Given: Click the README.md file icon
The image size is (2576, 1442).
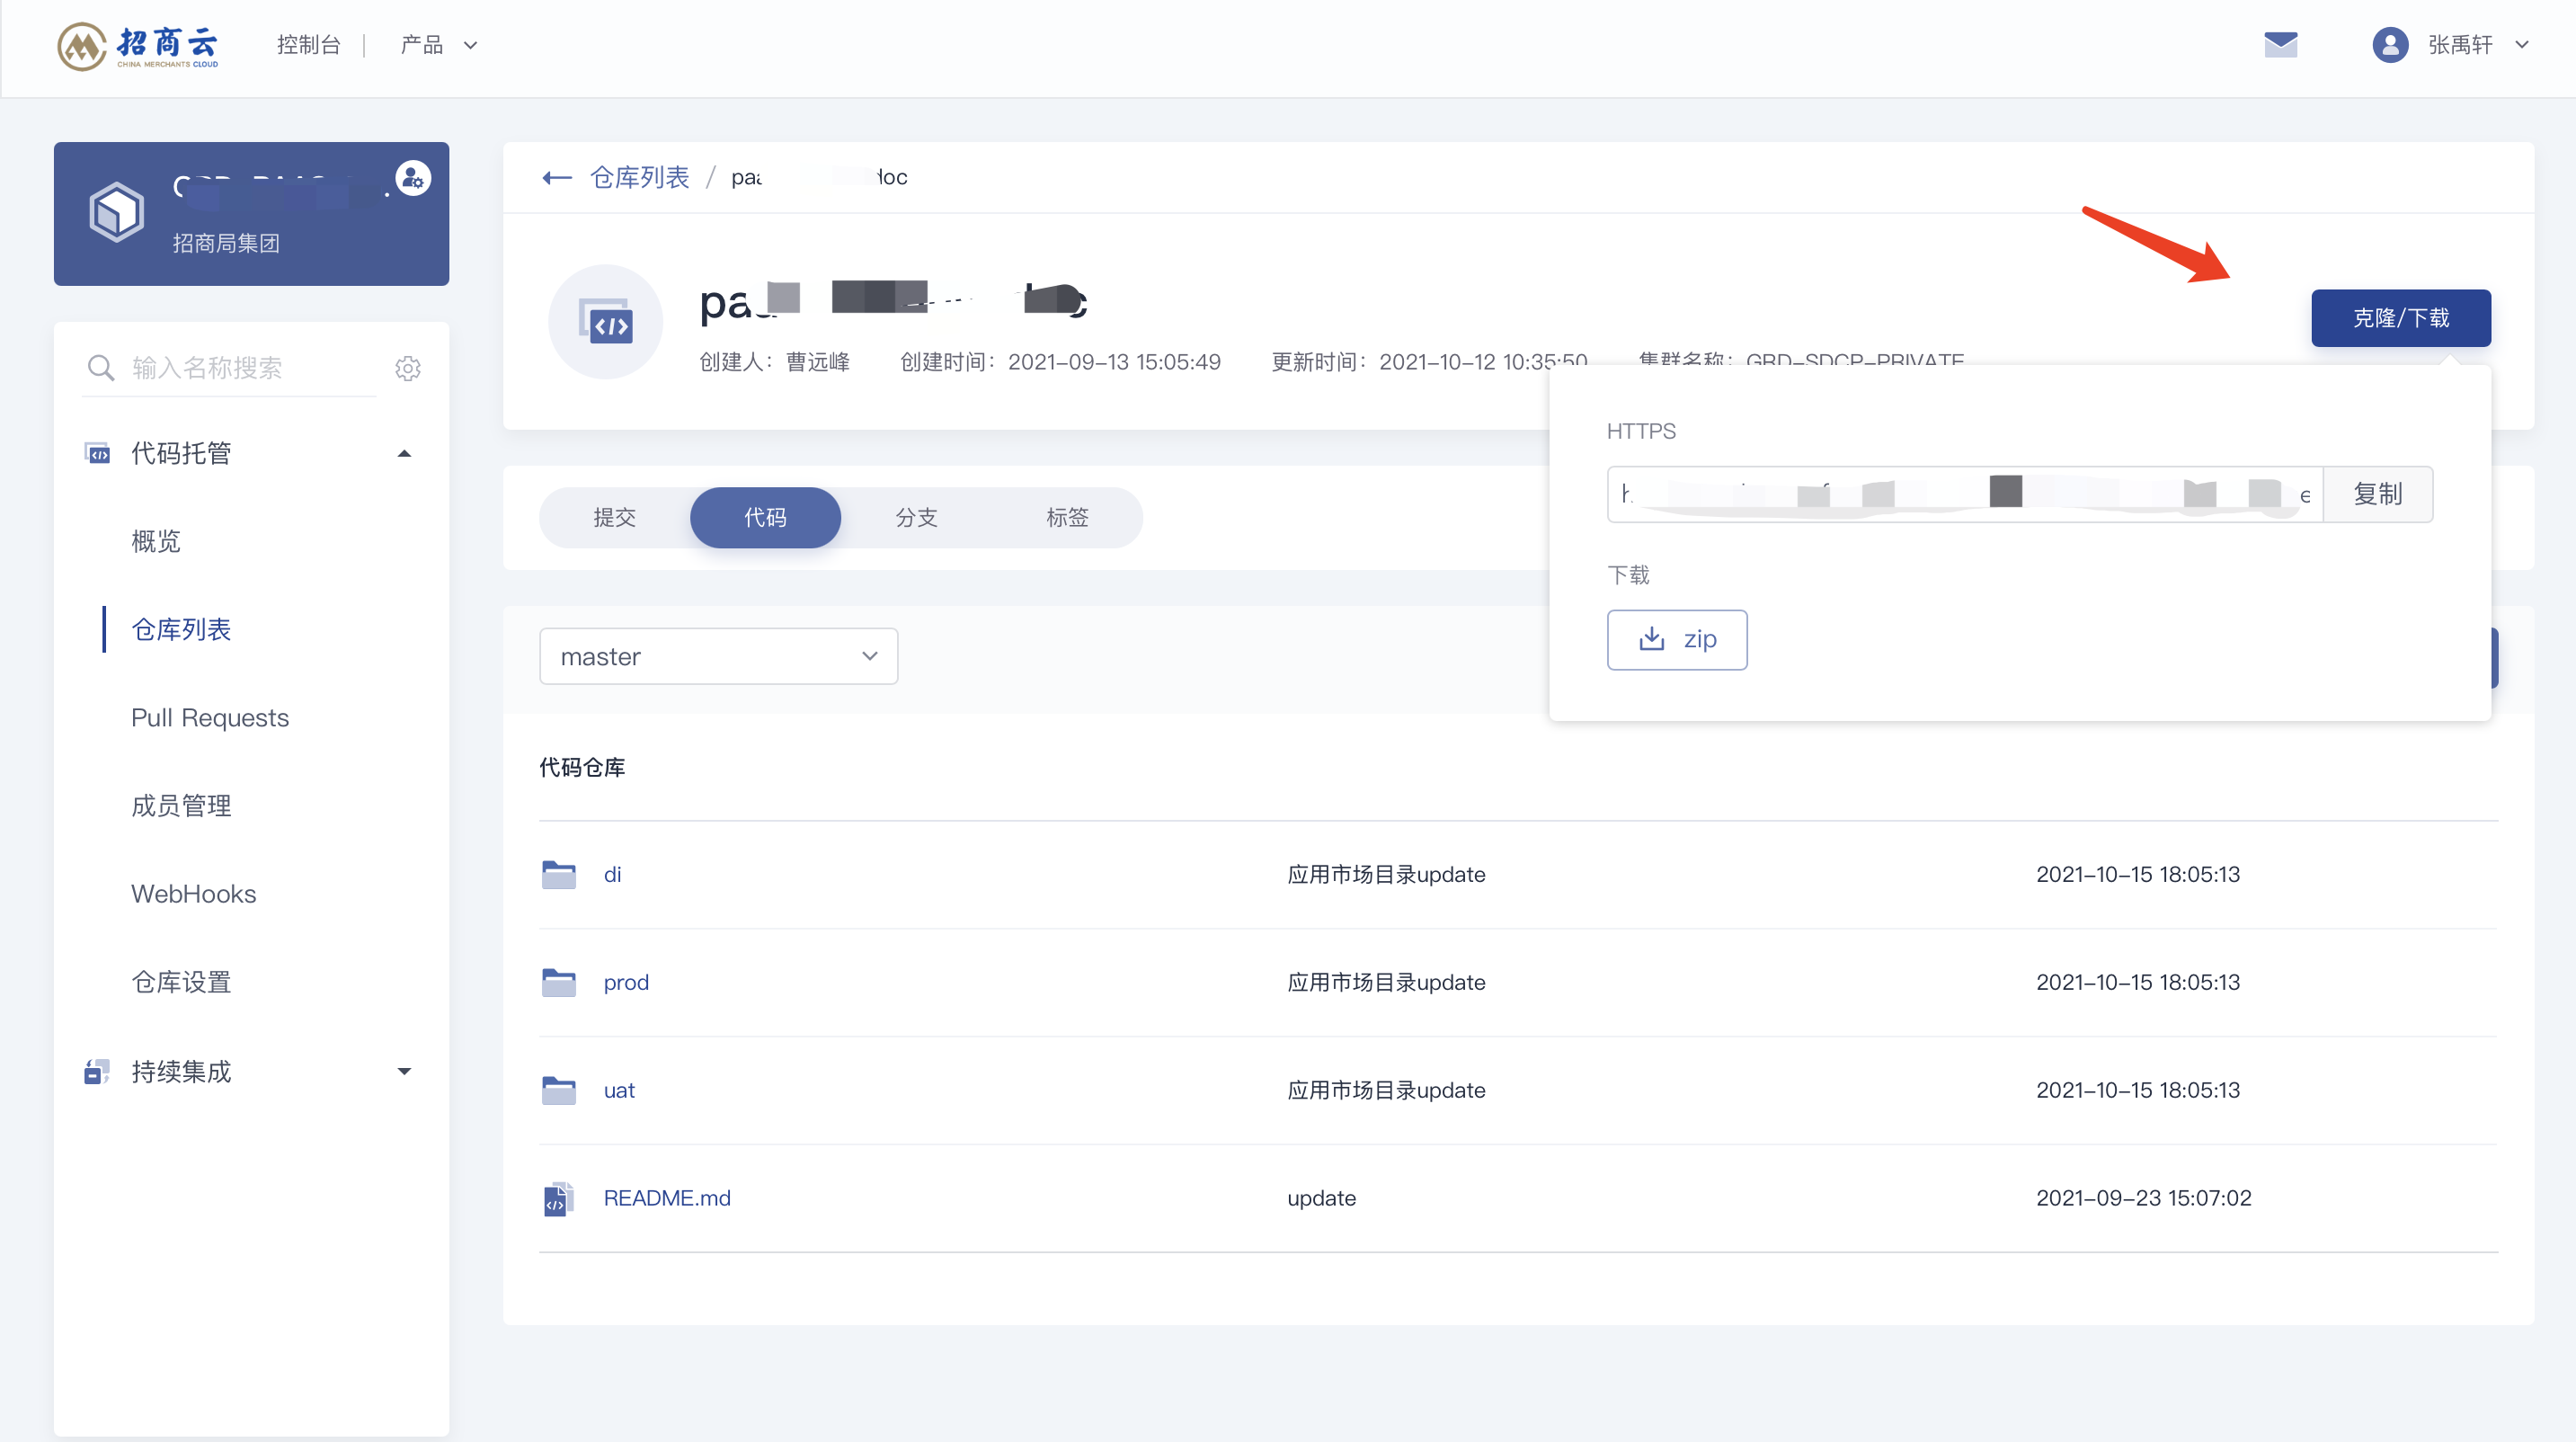Looking at the screenshot, I should click(558, 1198).
